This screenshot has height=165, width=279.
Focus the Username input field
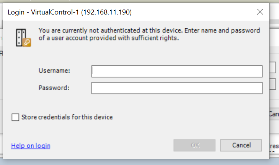point(177,71)
